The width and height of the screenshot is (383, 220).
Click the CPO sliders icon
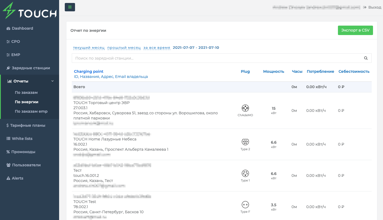tap(8, 42)
